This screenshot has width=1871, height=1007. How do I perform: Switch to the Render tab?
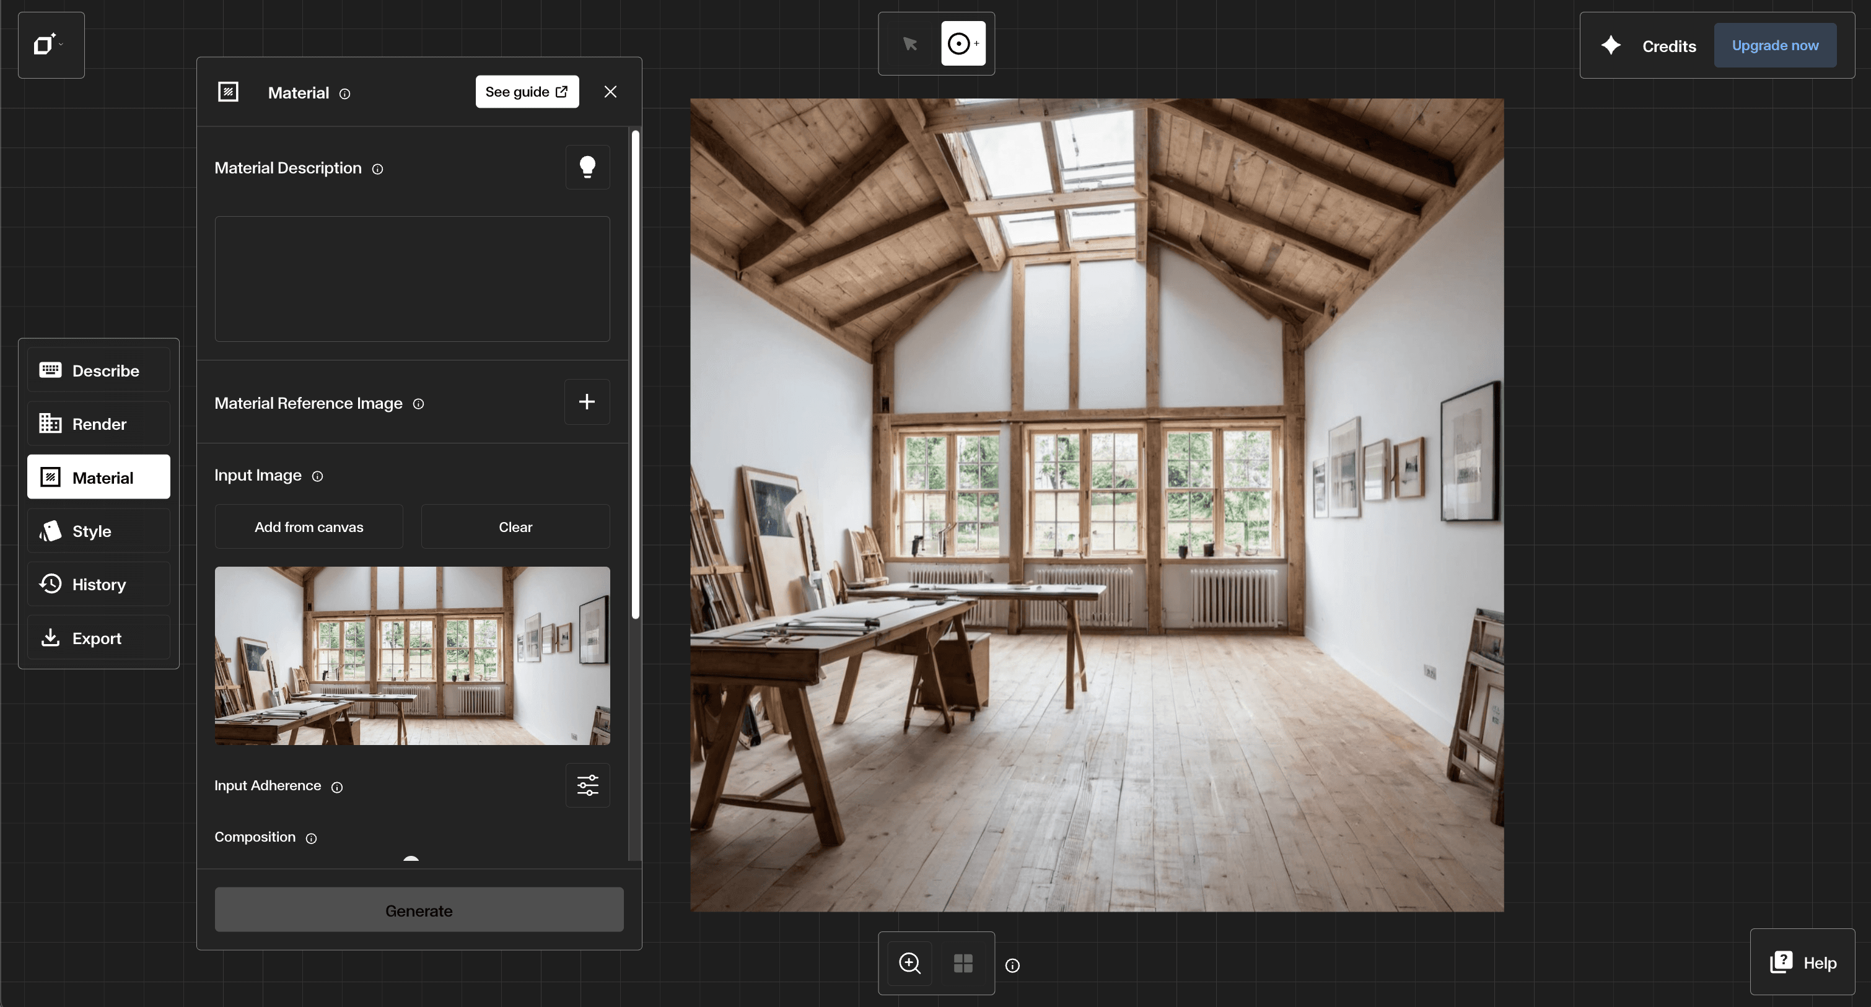[99, 424]
